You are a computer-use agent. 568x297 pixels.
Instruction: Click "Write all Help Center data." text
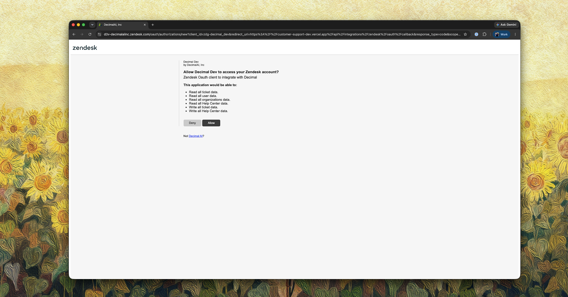[208, 111]
